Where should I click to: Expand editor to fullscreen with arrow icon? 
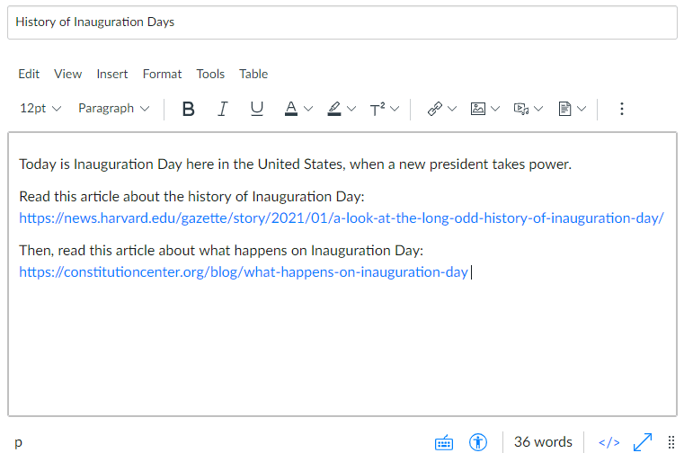[643, 442]
